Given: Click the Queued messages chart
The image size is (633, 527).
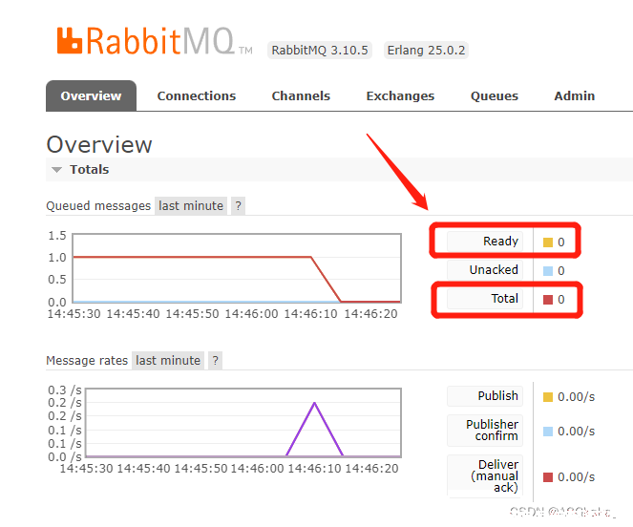Looking at the screenshot, I should [x=237, y=268].
